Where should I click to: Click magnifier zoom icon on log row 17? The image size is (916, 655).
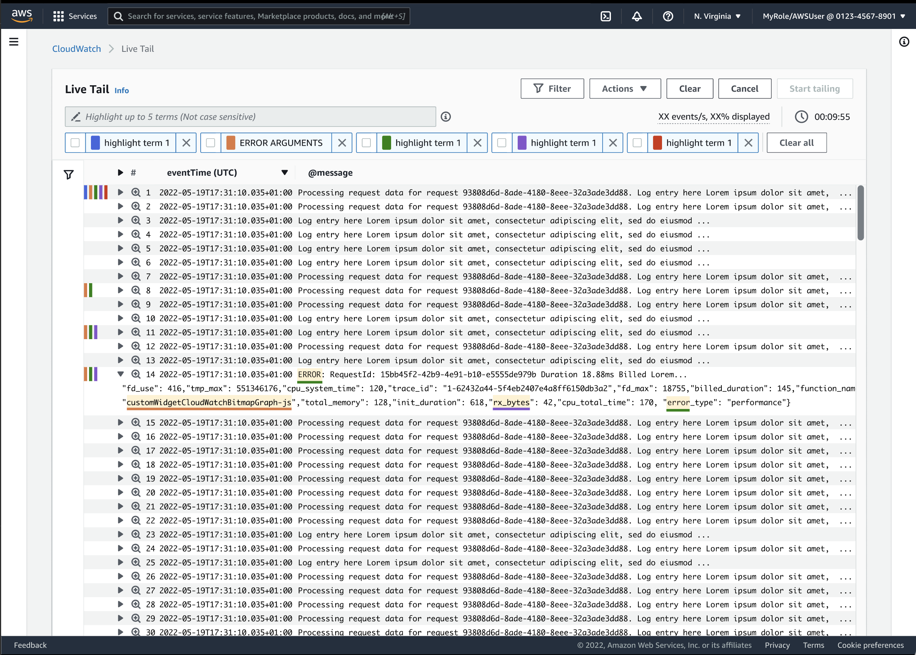point(136,451)
